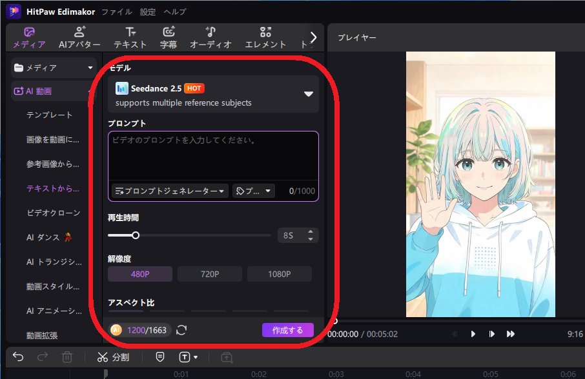The height and width of the screenshot is (379, 585).
Task: Open the prompt tag dropdown
Action: 254,191
